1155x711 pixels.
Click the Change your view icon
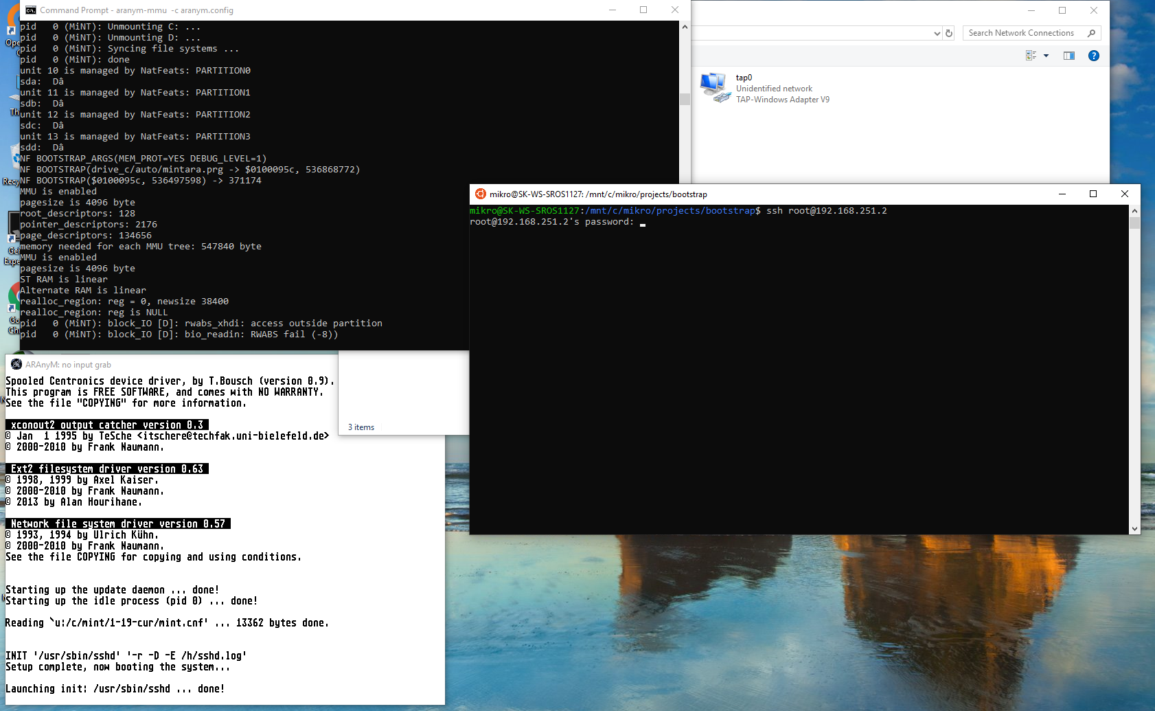tap(1031, 56)
